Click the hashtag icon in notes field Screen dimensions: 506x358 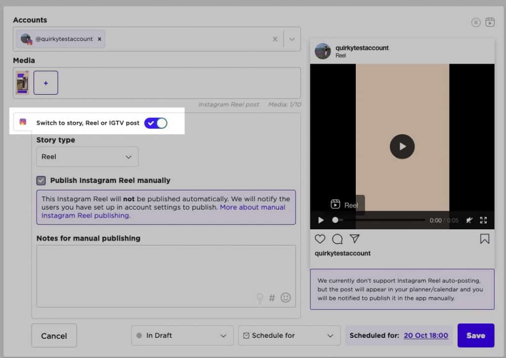coord(272,298)
